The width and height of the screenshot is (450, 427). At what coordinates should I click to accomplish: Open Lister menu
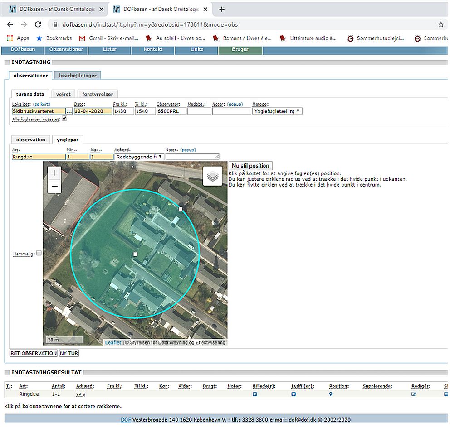coord(110,49)
